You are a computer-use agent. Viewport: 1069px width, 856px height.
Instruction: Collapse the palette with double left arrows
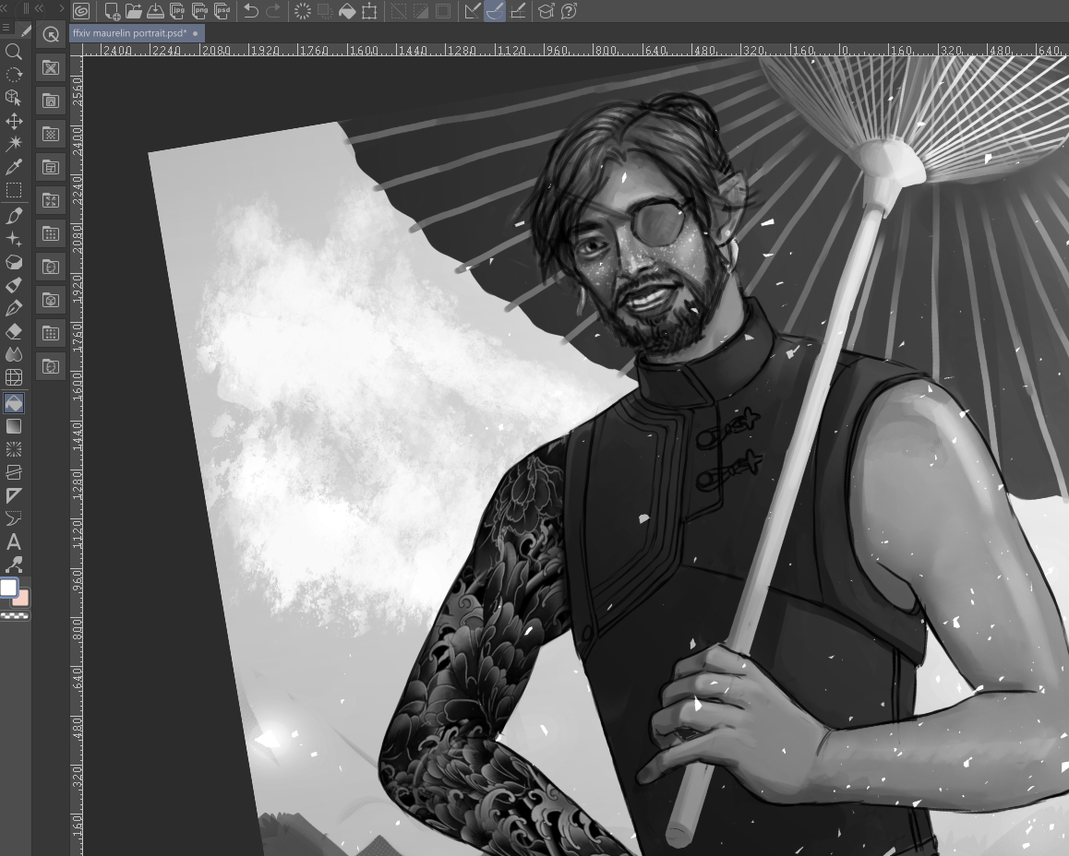tap(39, 8)
